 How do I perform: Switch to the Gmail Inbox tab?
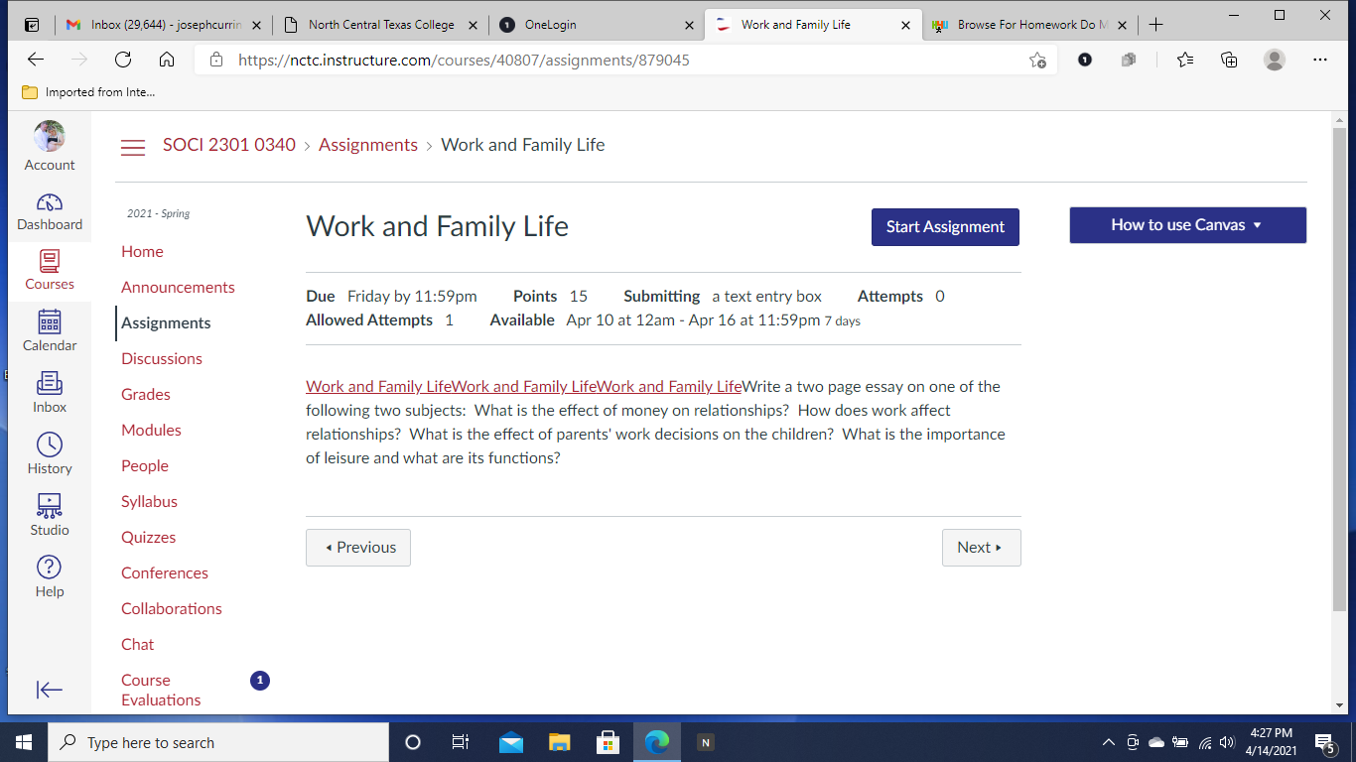point(157,25)
